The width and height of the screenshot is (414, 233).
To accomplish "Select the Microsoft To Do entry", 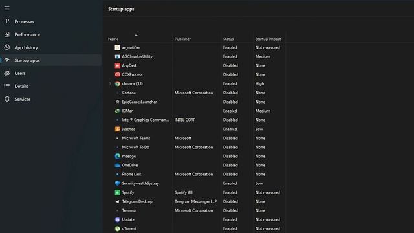I will pyautogui.click(x=135, y=147).
